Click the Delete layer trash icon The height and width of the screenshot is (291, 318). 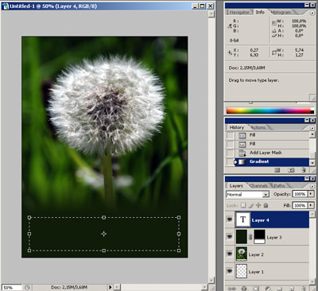[x=304, y=289]
